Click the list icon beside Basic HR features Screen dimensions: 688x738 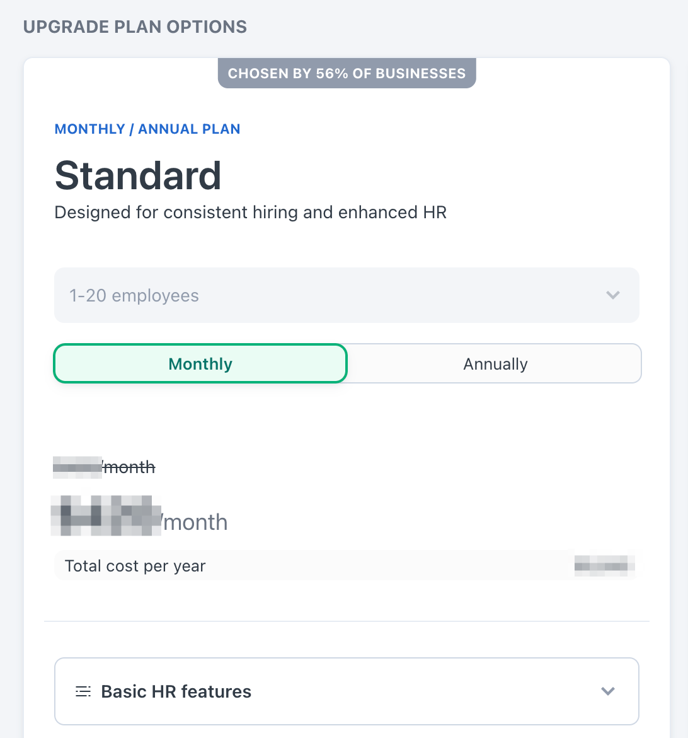pos(83,691)
